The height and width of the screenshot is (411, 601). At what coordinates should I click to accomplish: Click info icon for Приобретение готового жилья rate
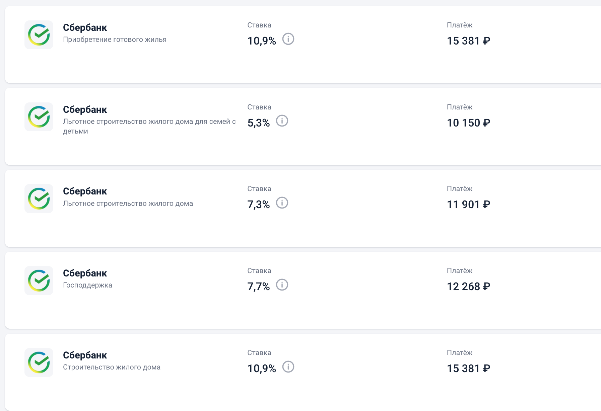click(288, 39)
